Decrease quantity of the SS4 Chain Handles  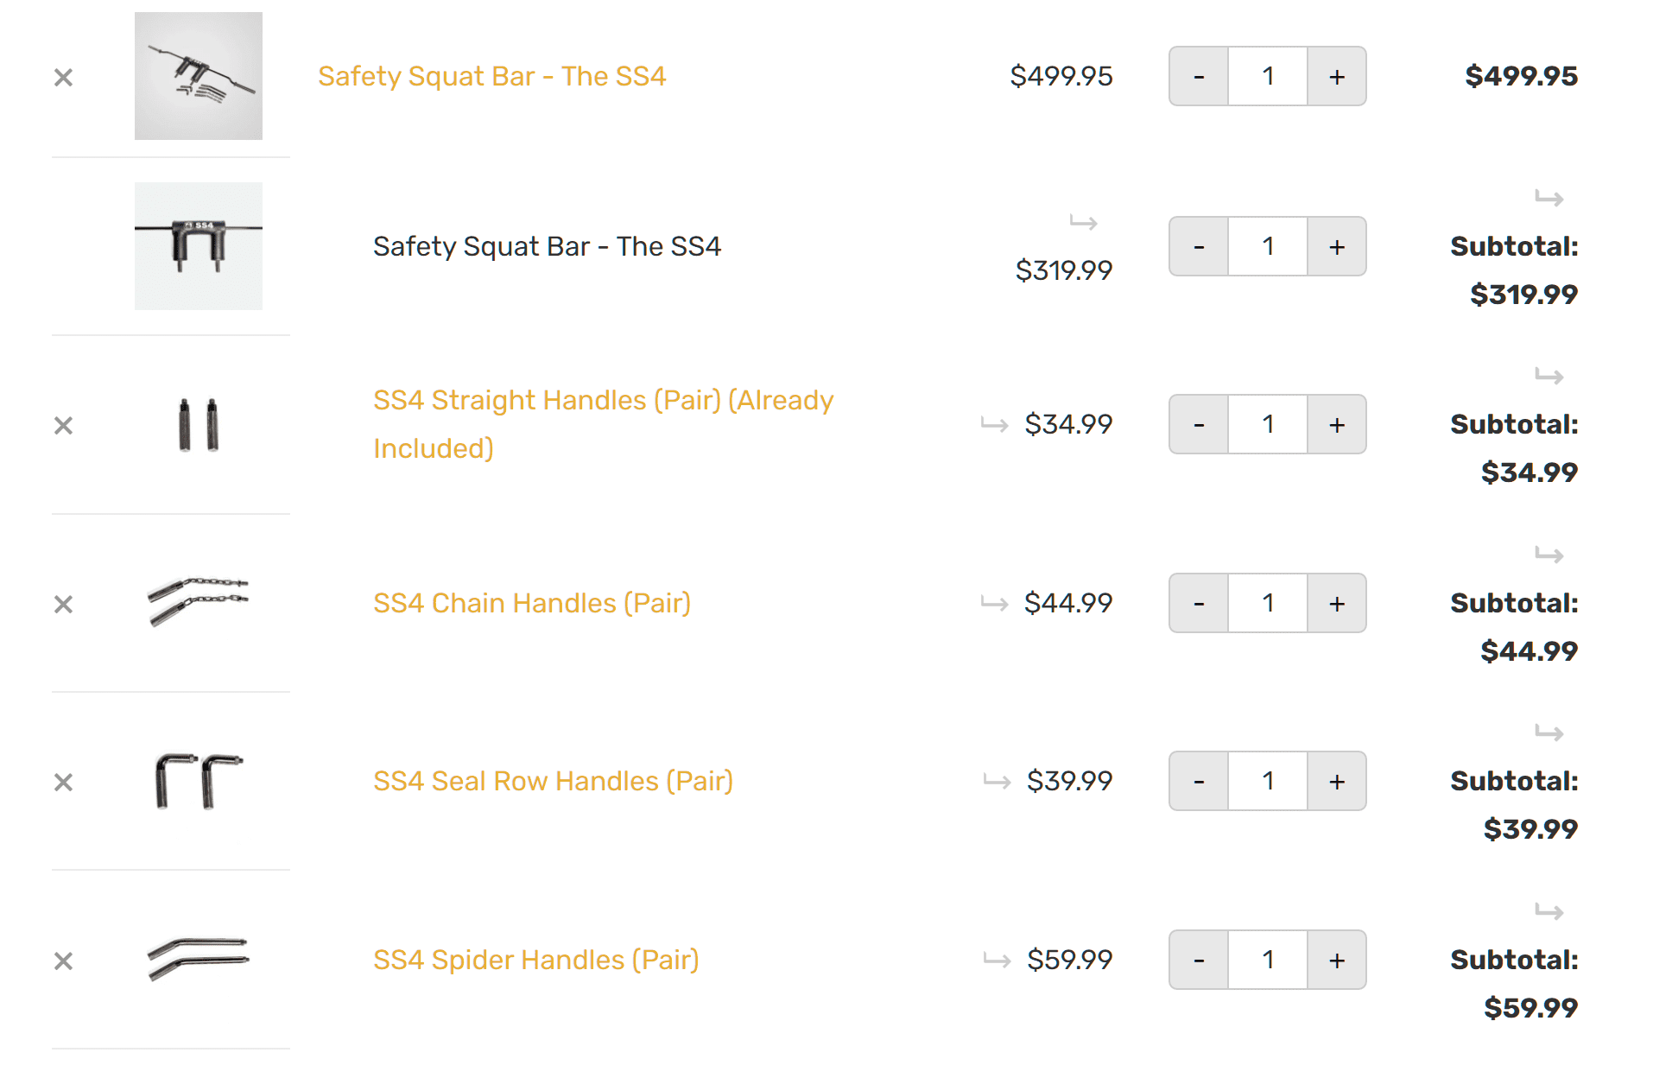(1199, 603)
